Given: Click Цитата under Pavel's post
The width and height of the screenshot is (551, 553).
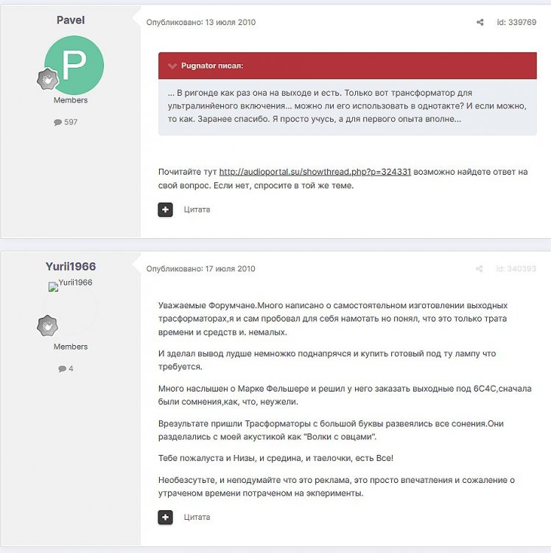Looking at the screenshot, I should click(197, 209).
